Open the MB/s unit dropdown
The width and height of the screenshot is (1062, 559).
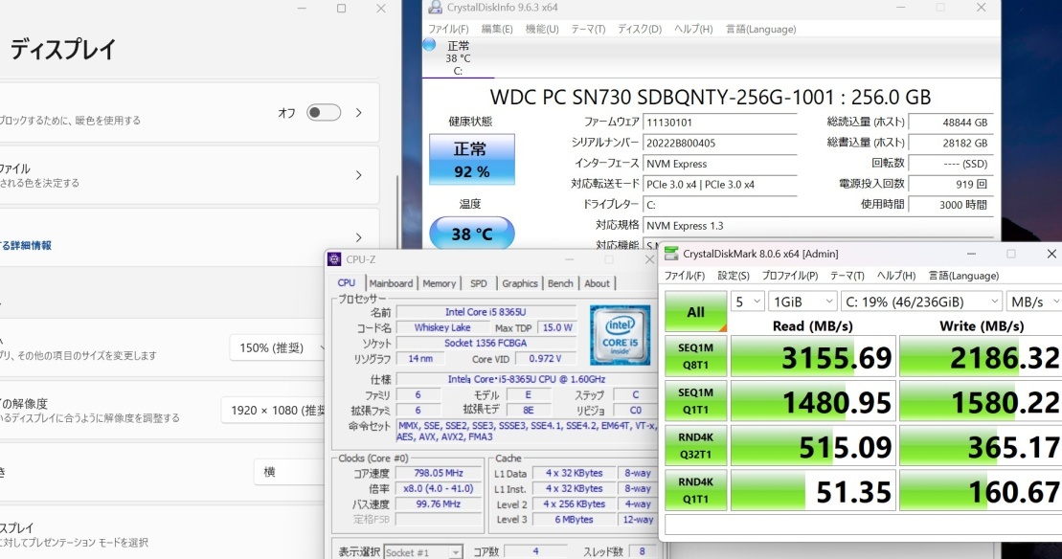1034,302
